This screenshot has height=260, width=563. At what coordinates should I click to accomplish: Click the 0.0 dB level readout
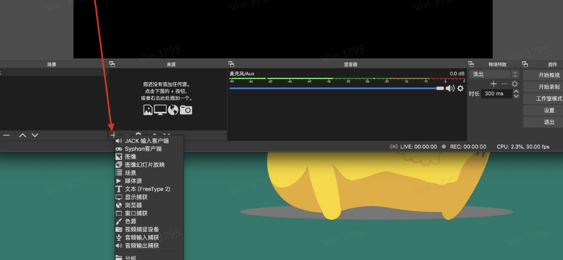457,73
